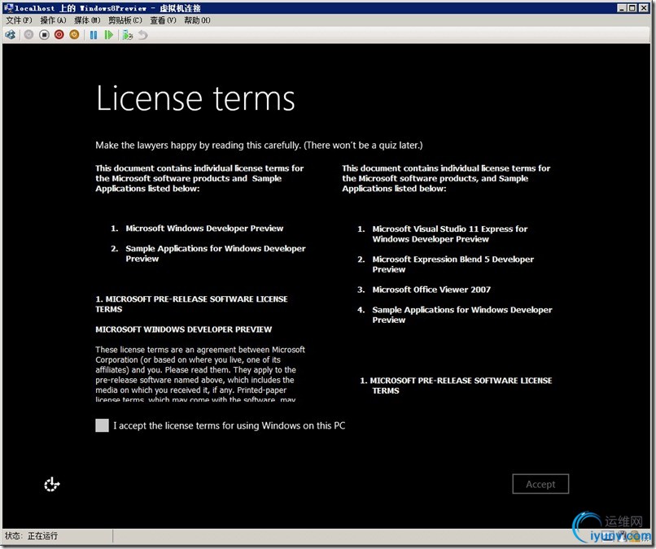Save VM state with the orange power icon

click(74, 35)
